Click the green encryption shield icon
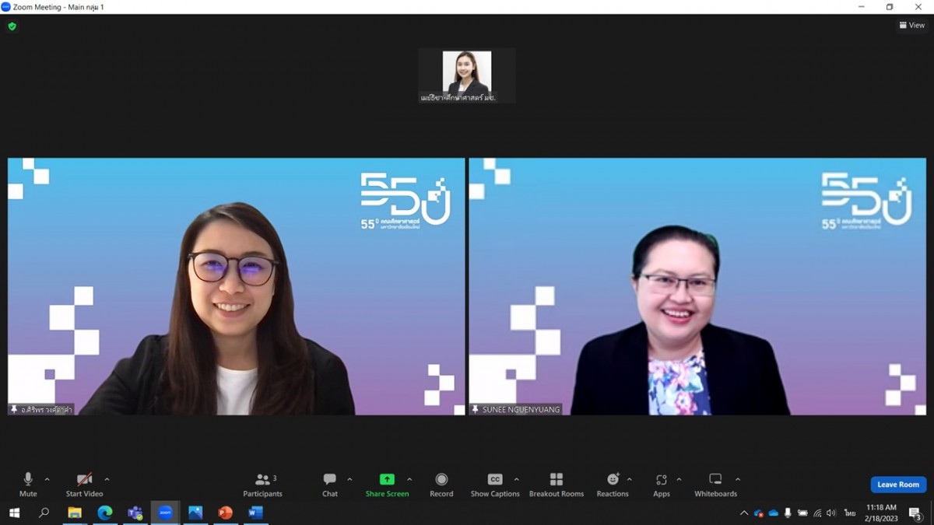Screen dimensions: 934x525 click(12, 26)
